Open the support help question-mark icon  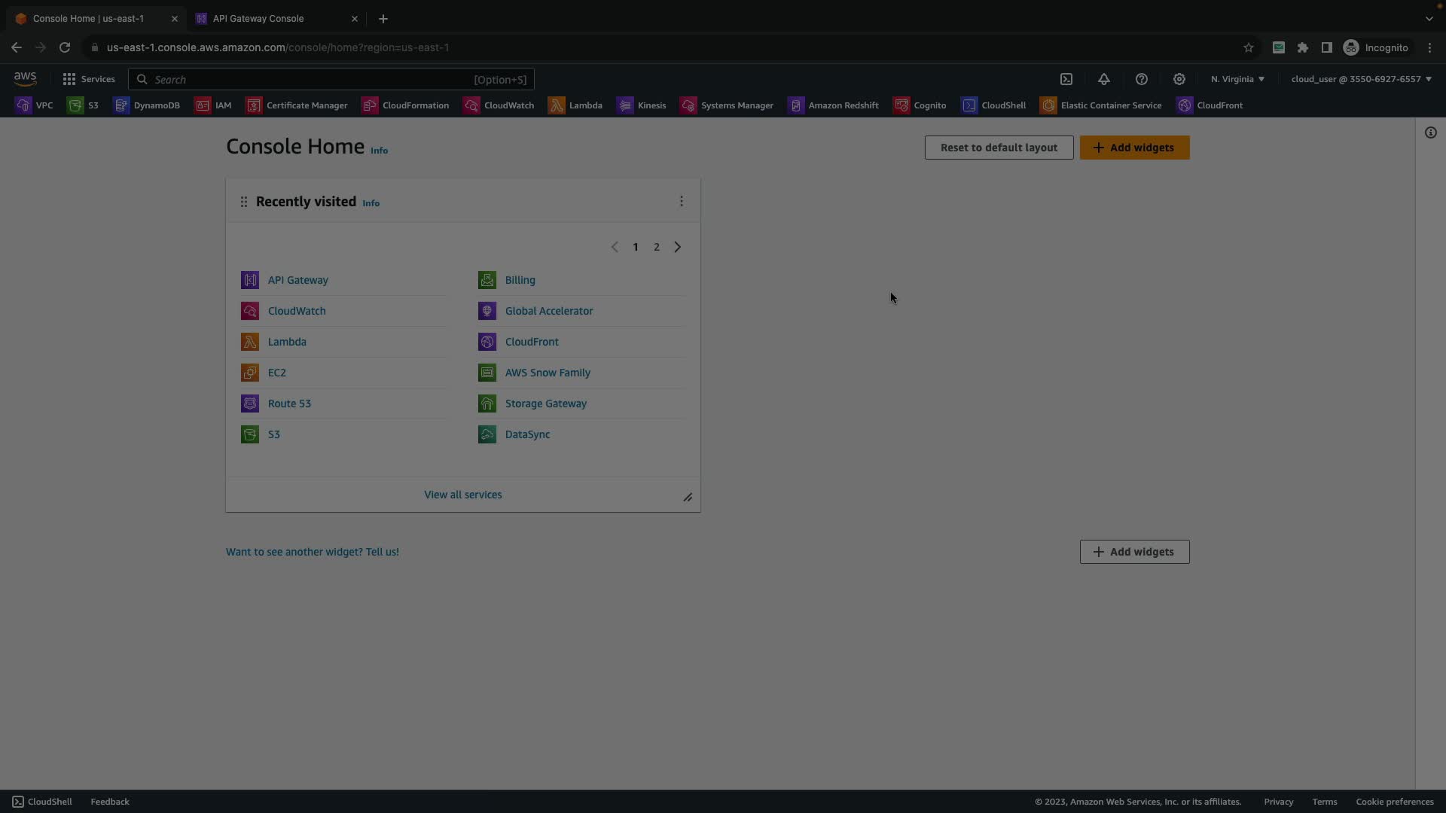point(1142,79)
